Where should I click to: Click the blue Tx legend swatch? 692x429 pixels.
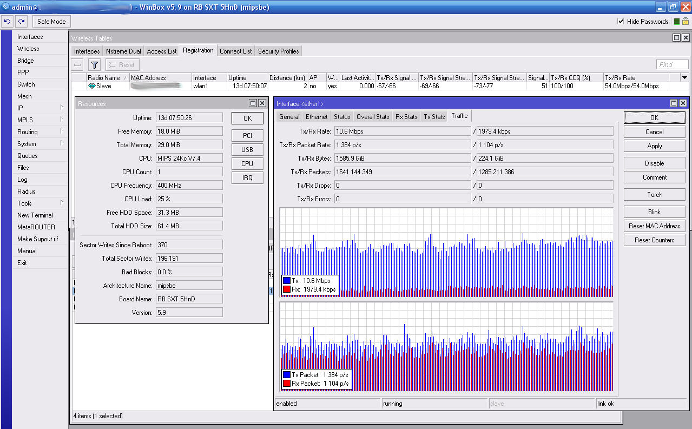click(286, 281)
